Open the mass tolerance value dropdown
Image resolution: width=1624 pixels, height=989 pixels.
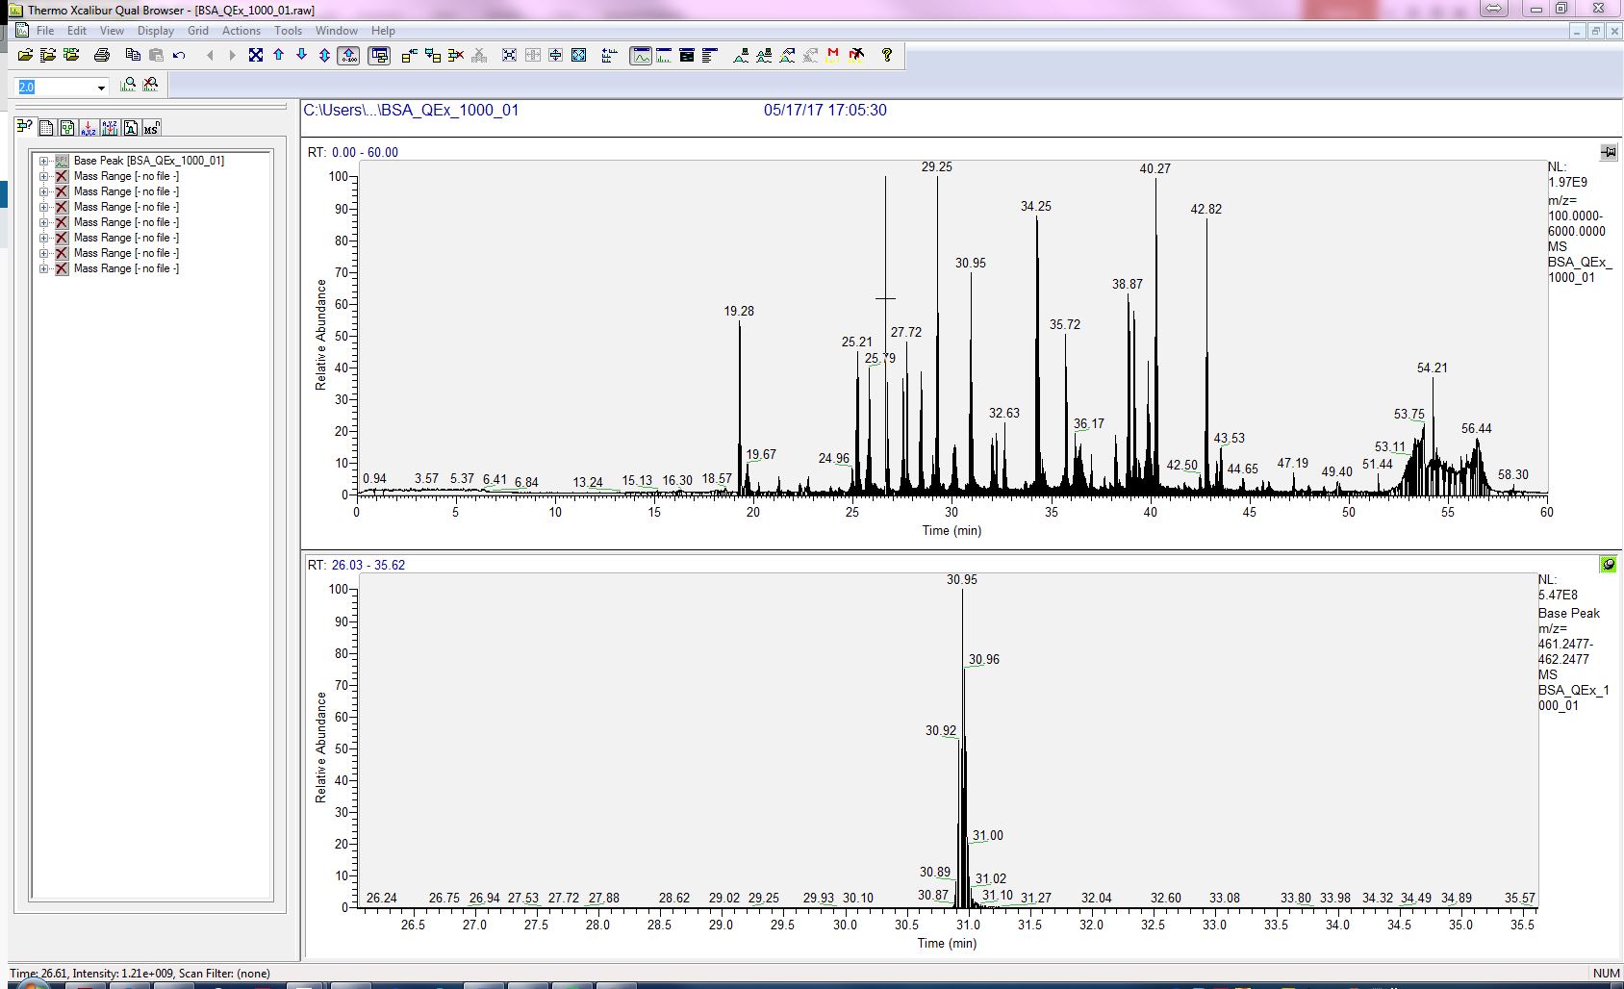(x=103, y=87)
